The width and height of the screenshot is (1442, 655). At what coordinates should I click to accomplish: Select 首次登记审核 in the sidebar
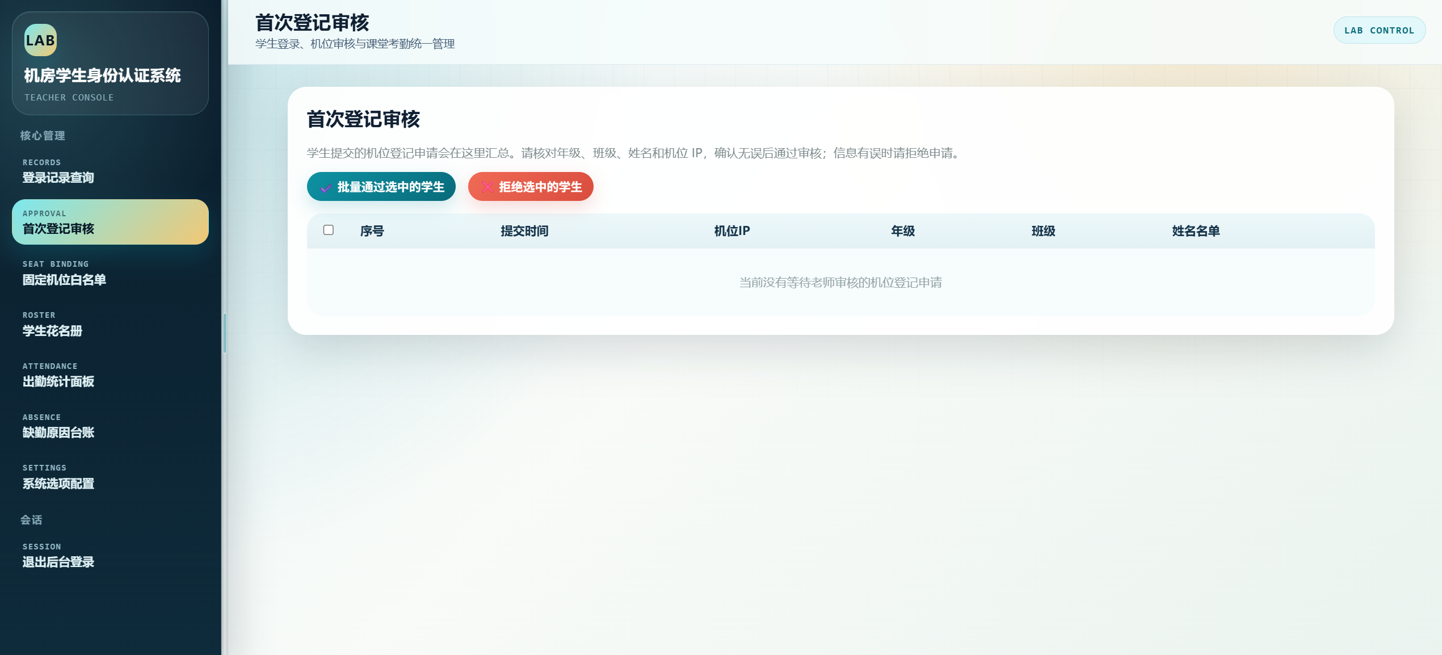click(110, 222)
